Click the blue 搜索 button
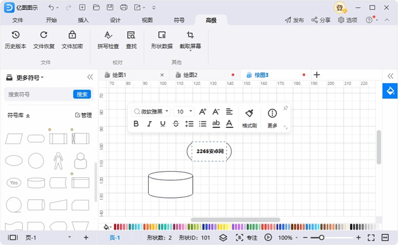The height and width of the screenshot is (245, 398). (82, 94)
